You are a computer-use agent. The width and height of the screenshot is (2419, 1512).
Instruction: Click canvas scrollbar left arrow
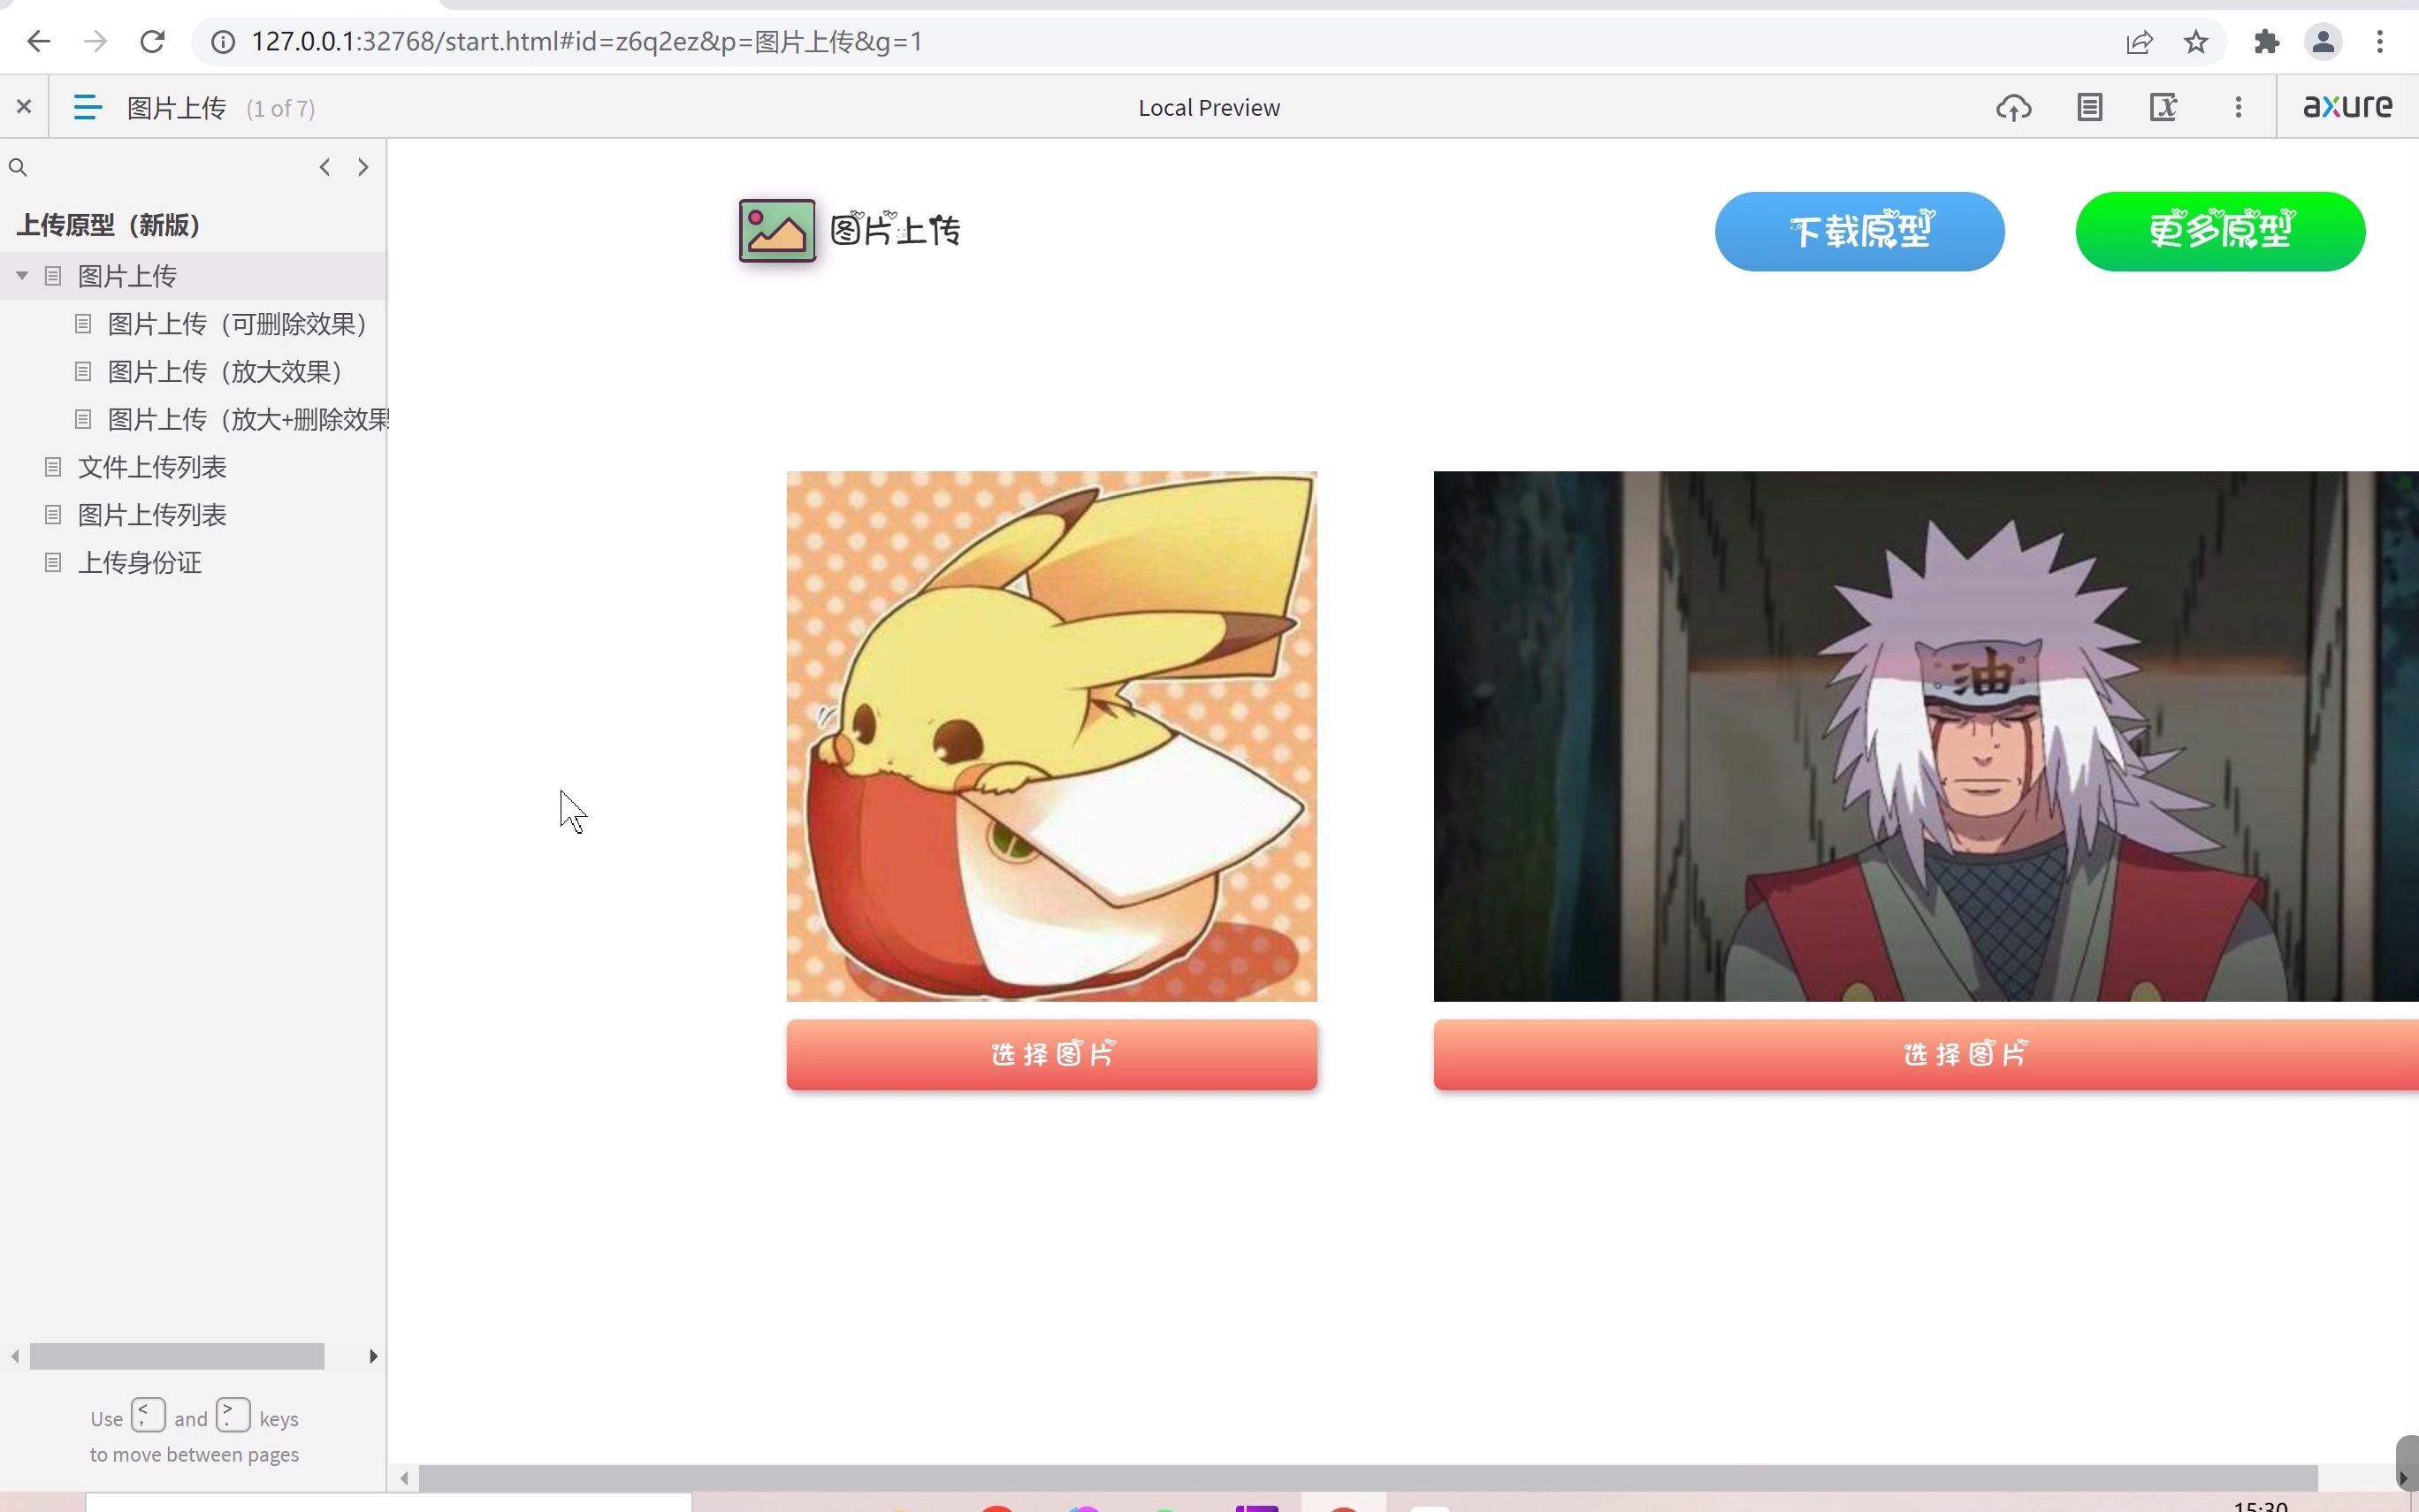(x=404, y=1478)
